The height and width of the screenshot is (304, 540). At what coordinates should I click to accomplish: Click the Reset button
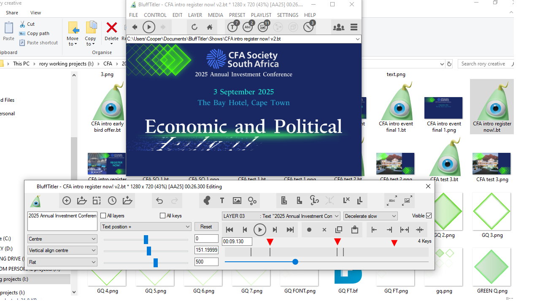(x=206, y=227)
